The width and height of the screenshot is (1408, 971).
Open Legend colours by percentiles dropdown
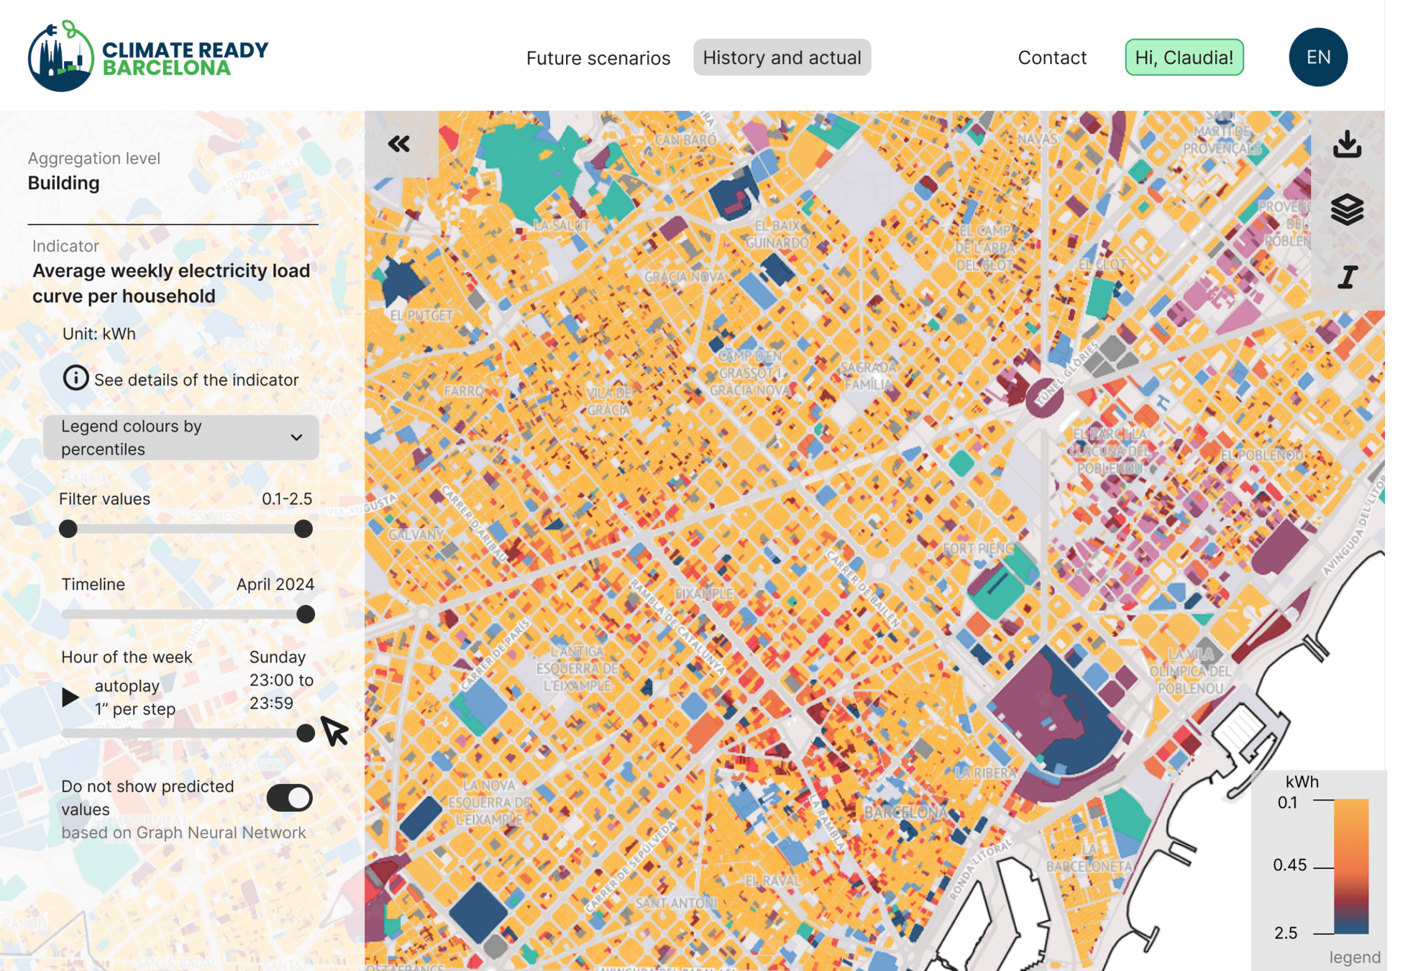coord(180,437)
